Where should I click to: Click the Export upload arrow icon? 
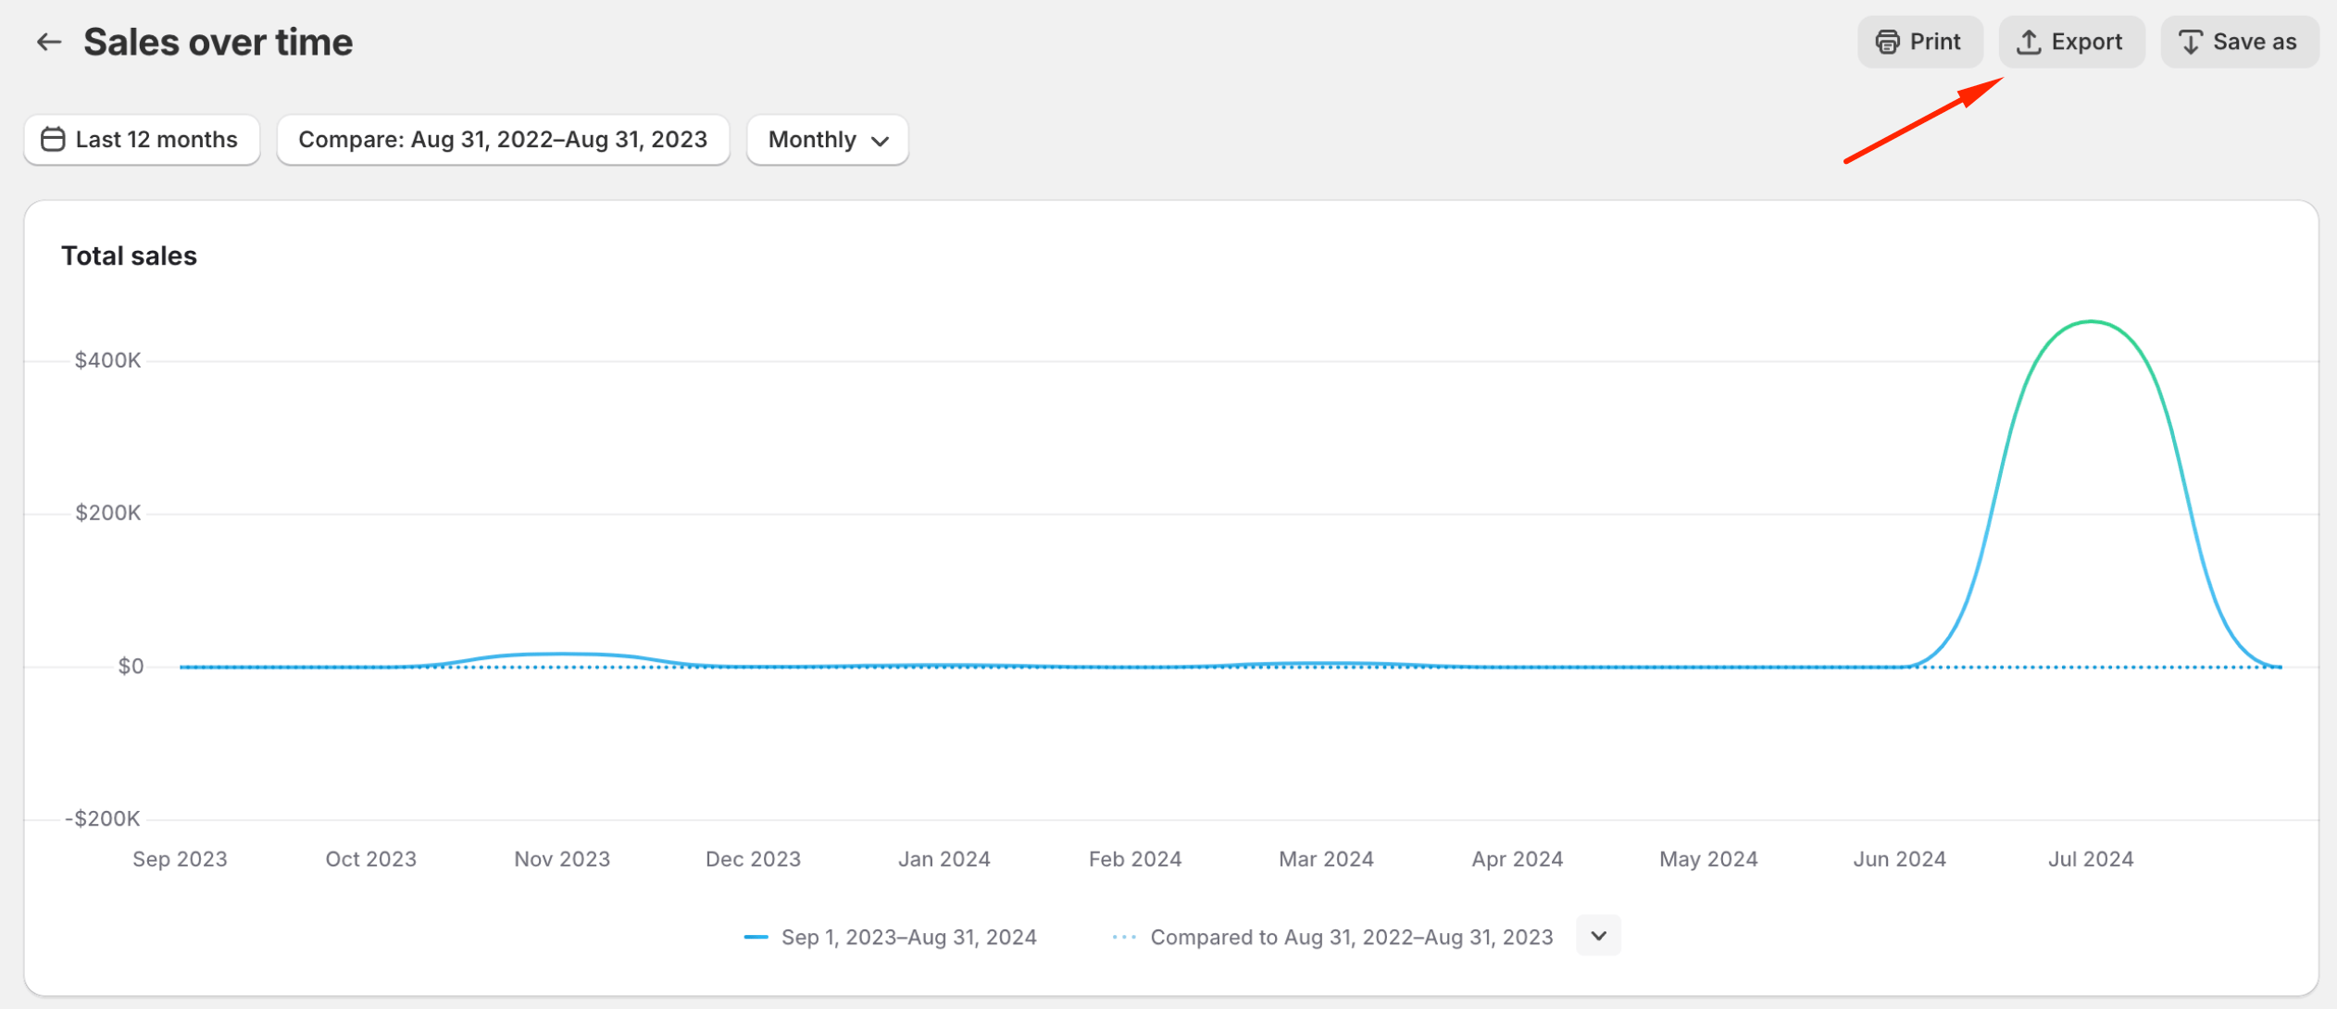[2028, 42]
